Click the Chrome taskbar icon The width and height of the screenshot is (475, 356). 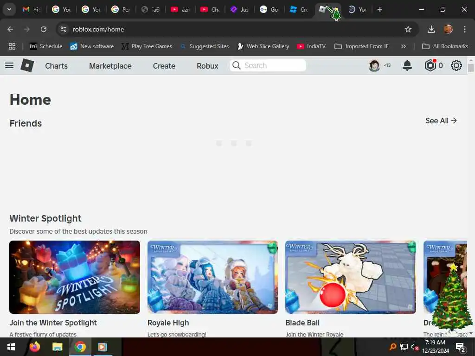(80, 347)
